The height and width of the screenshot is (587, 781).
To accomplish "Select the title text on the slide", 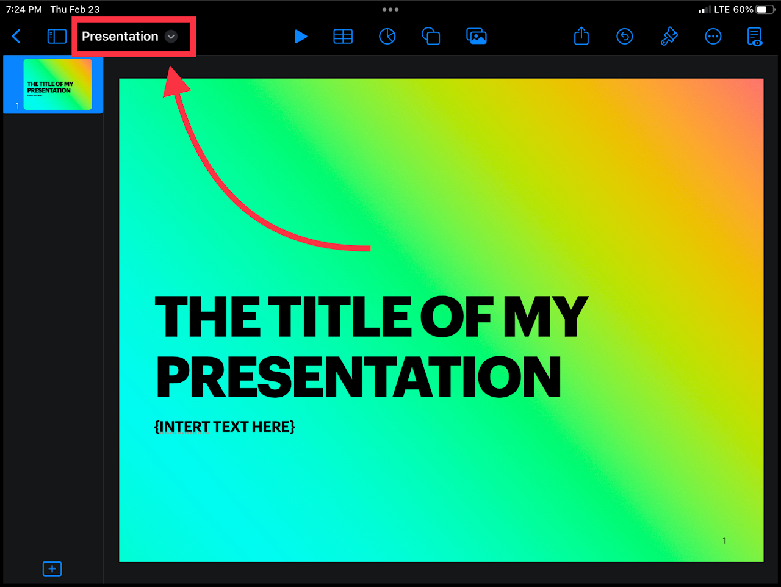I will click(371, 346).
